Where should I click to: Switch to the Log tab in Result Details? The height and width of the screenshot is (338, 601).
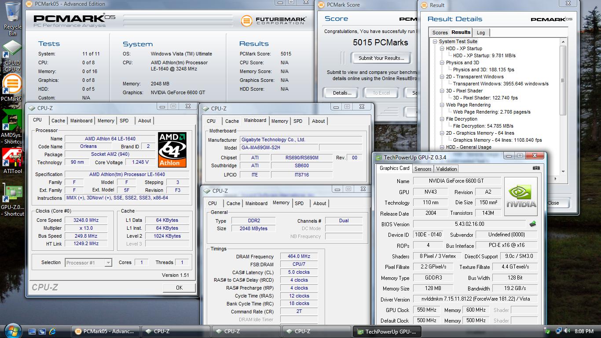click(x=481, y=33)
